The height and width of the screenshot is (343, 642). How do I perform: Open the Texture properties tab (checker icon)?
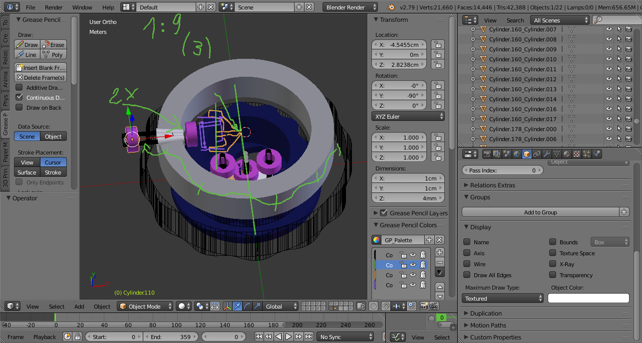click(x=577, y=154)
